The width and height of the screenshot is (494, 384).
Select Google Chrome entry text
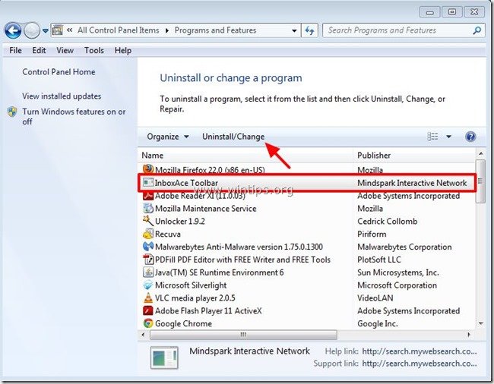coord(183,323)
